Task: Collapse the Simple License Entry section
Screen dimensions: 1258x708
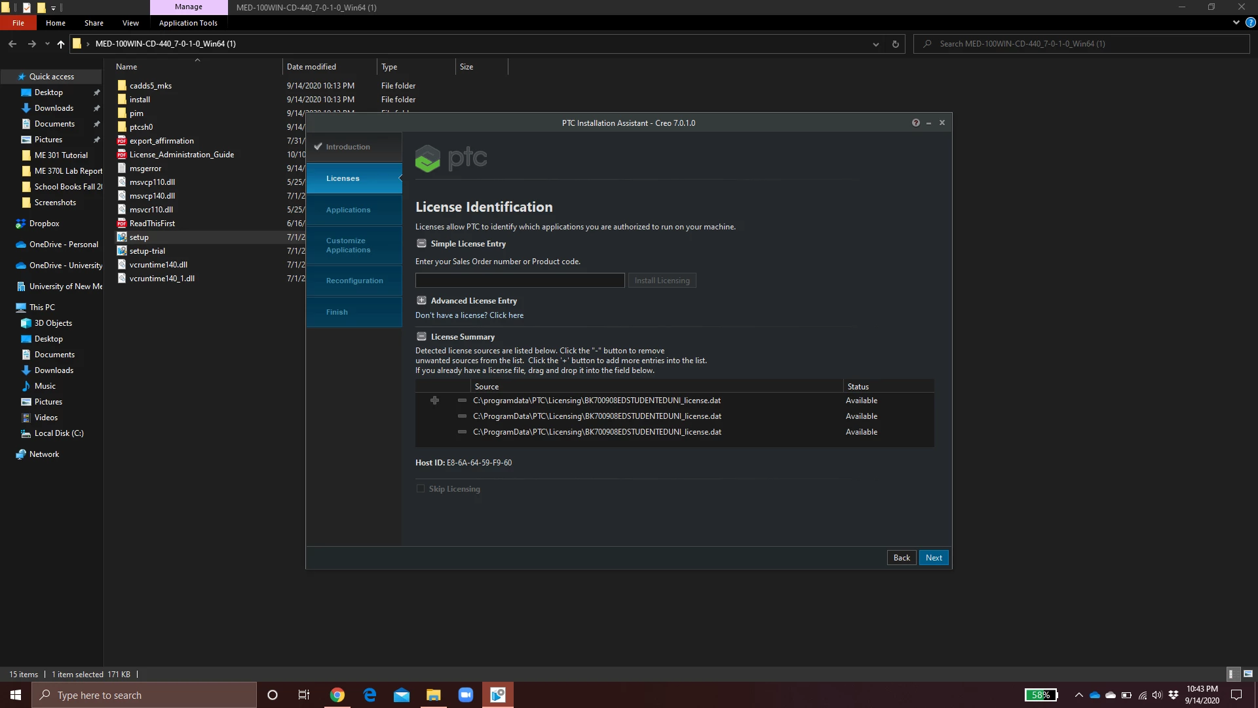Action: (421, 244)
